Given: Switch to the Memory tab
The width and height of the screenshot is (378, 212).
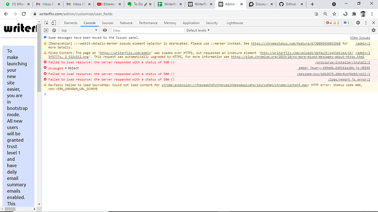Looking at the screenshot, I should (x=170, y=23).
